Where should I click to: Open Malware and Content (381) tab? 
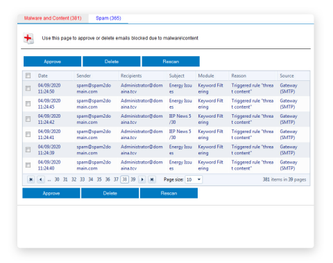pos(53,18)
